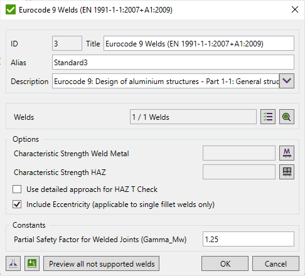The height and width of the screenshot is (276, 305).
Task: Uncheck Include Eccentricity option
Action: (x=17, y=204)
